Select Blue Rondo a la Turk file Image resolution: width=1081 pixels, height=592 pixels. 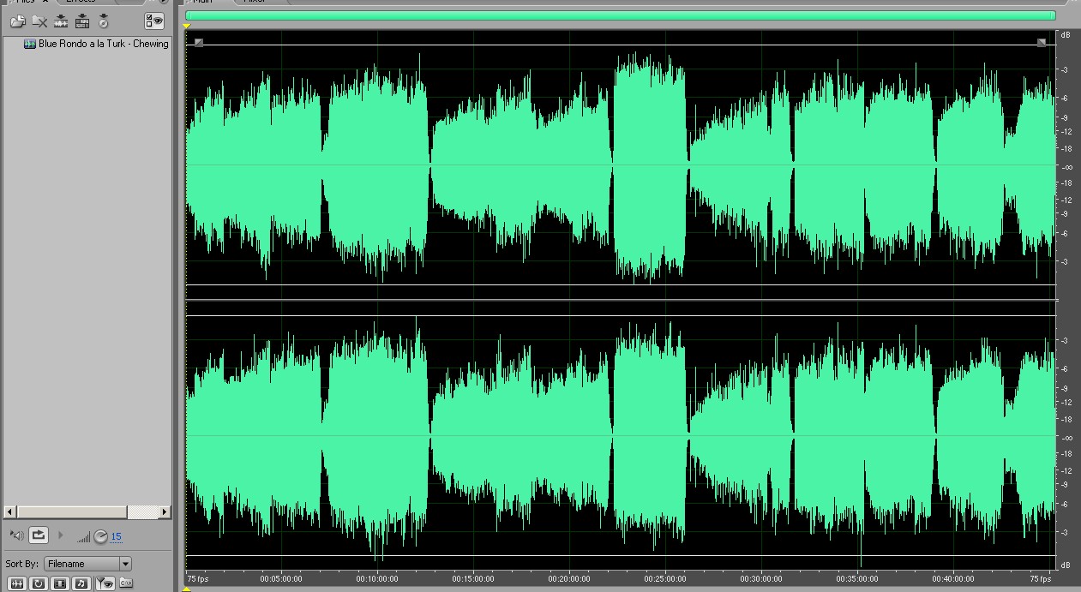tap(104, 44)
